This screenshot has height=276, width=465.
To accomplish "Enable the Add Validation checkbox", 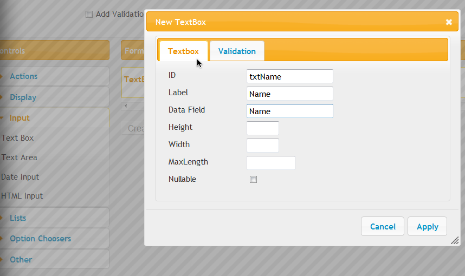I will point(89,14).
